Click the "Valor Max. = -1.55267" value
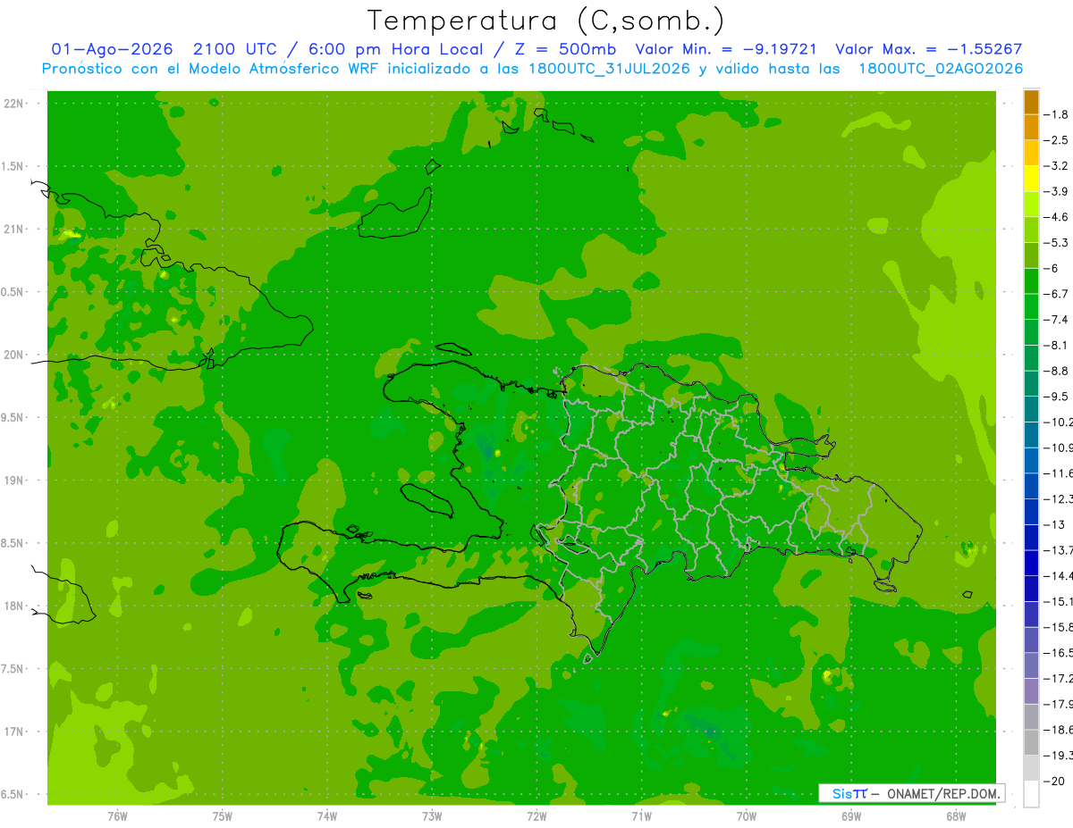 928,49
